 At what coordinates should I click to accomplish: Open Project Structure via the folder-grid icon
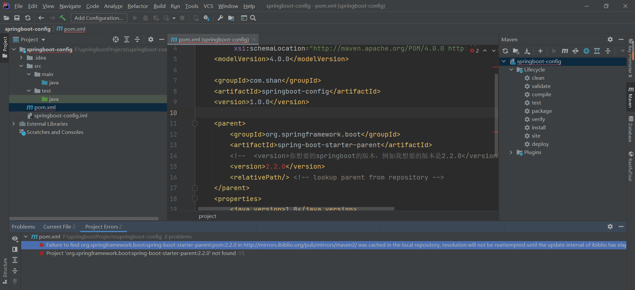231,18
